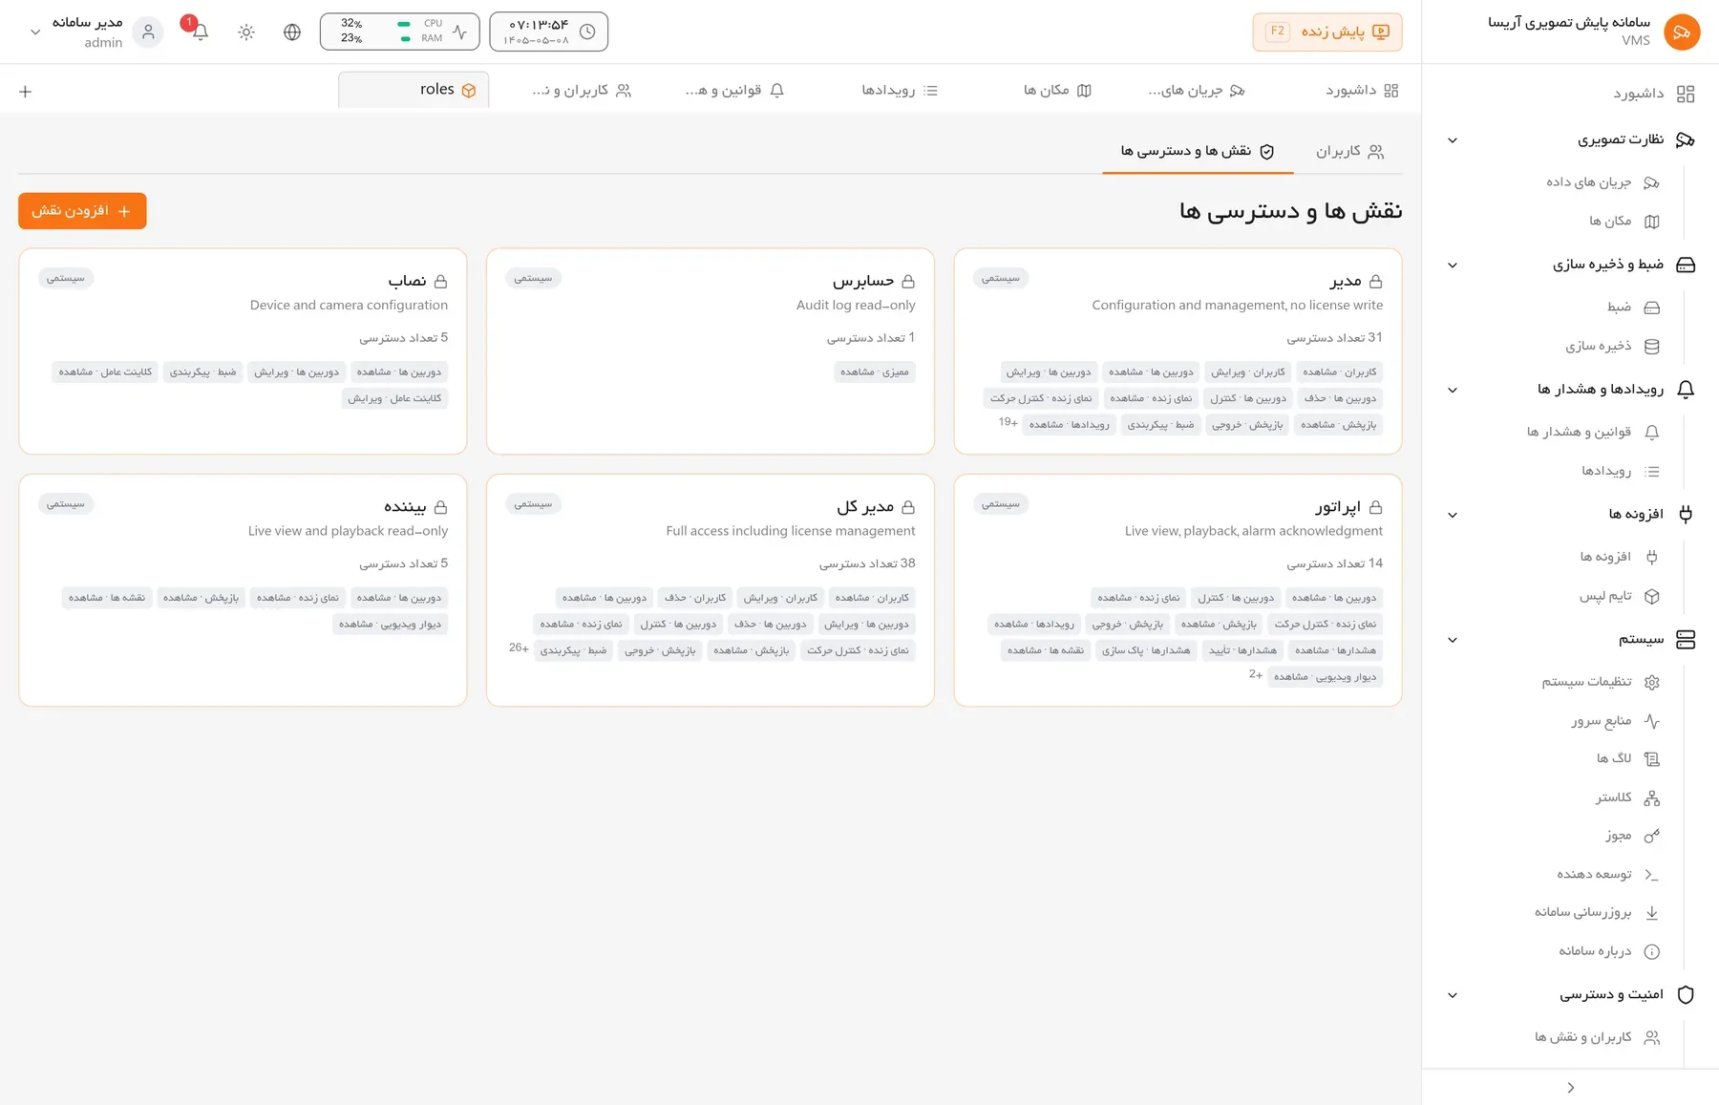The height and width of the screenshot is (1105, 1719).
Task: Open the اپراتور role card
Action: point(1178,590)
